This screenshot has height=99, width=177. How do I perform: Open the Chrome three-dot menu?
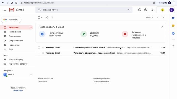tap(174, 3)
